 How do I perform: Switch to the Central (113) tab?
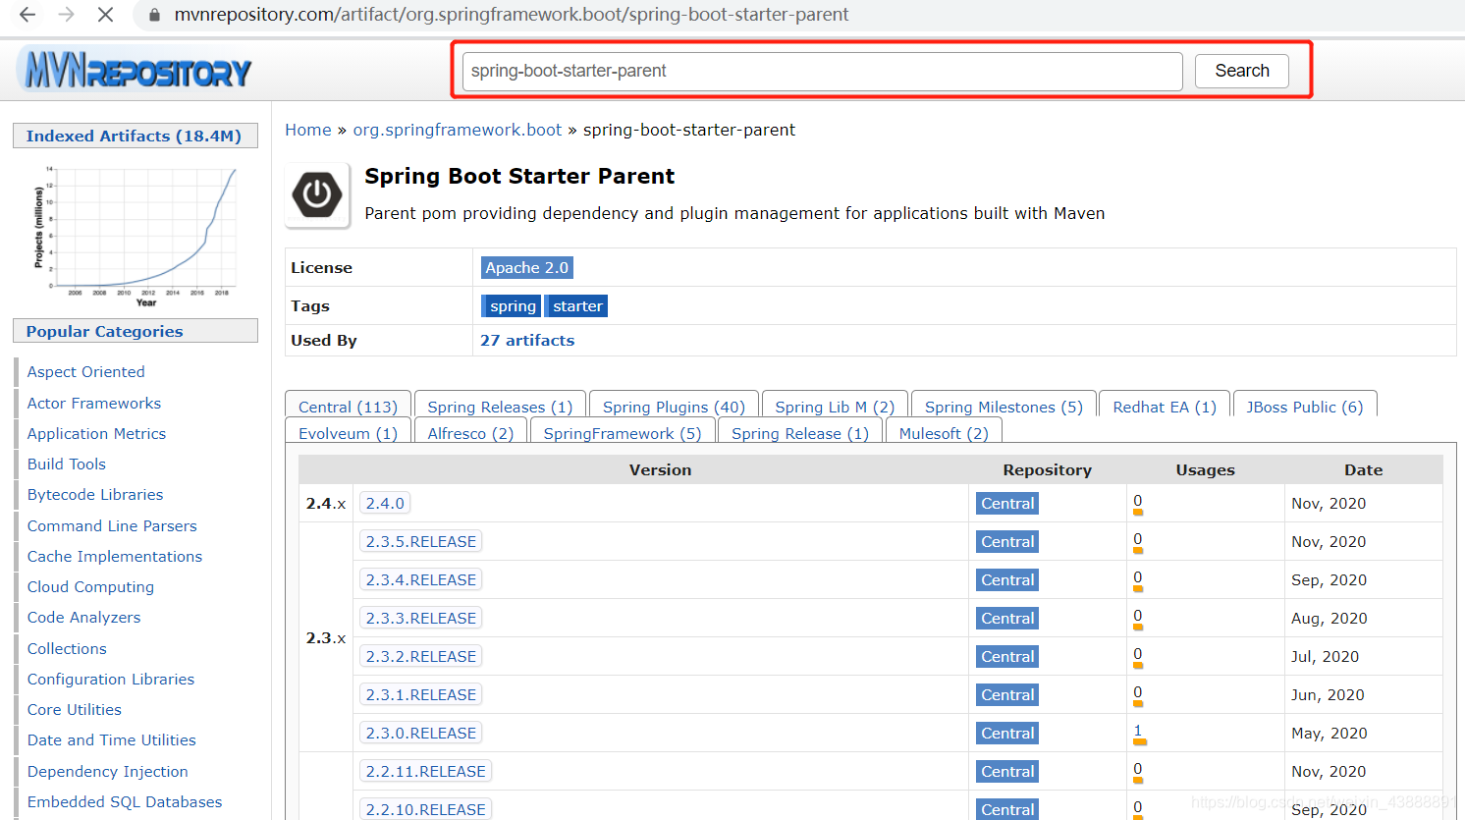coord(348,405)
